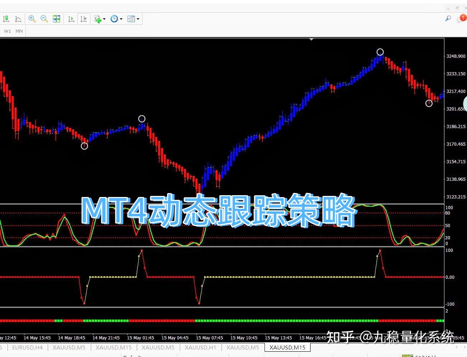
Task: Open the Templates dropdown arrow
Action: (x=138, y=19)
